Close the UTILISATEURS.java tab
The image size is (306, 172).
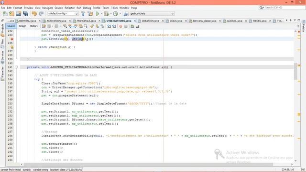(135, 21)
